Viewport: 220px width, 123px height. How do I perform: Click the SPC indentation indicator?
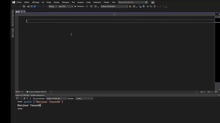(x=216, y=92)
